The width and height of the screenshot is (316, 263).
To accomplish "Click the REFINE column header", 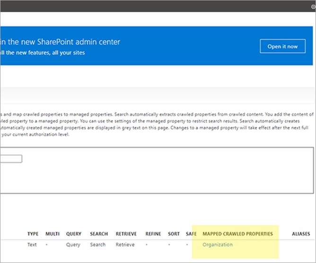I will coord(153,234).
